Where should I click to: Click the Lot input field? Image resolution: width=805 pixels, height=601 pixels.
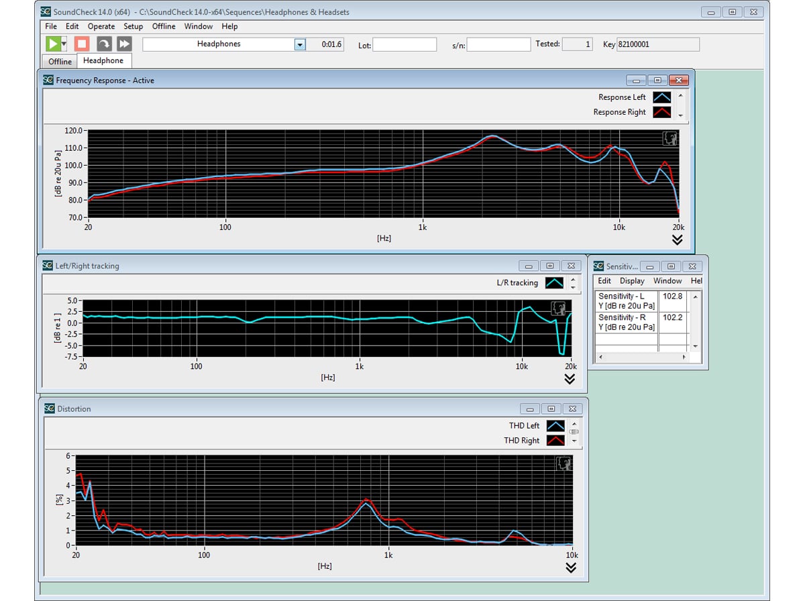pyautogui.click(x=405, y=44)
